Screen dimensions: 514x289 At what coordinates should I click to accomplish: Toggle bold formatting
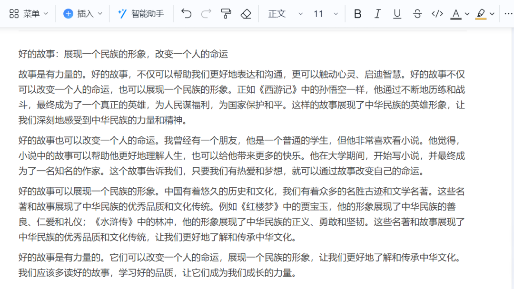pos(357,14)
